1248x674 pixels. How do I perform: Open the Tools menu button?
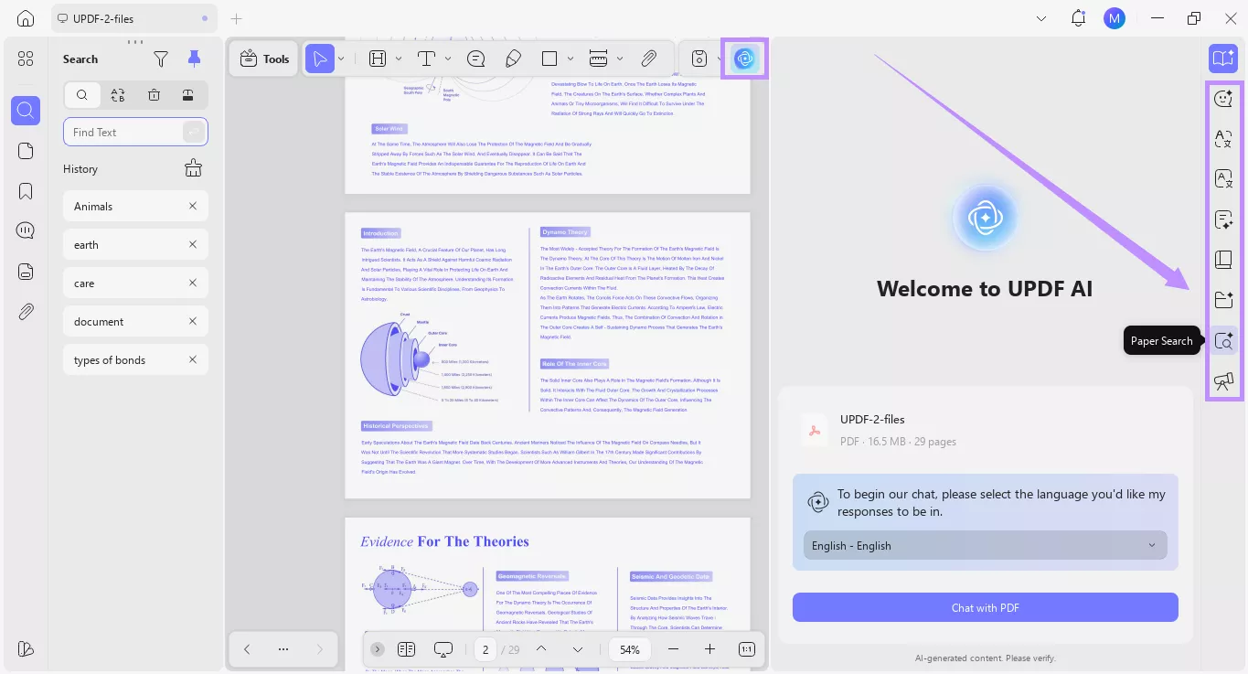coord(264,59)
